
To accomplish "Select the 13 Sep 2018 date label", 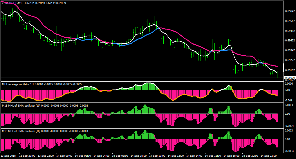I will (8, 156).
